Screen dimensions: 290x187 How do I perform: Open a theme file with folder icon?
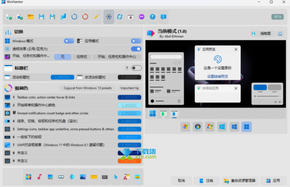pos(31,17)
